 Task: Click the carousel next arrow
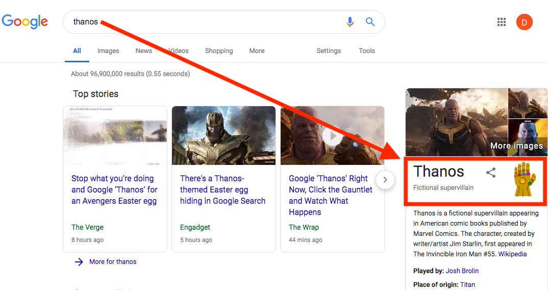tap(386, 180)
